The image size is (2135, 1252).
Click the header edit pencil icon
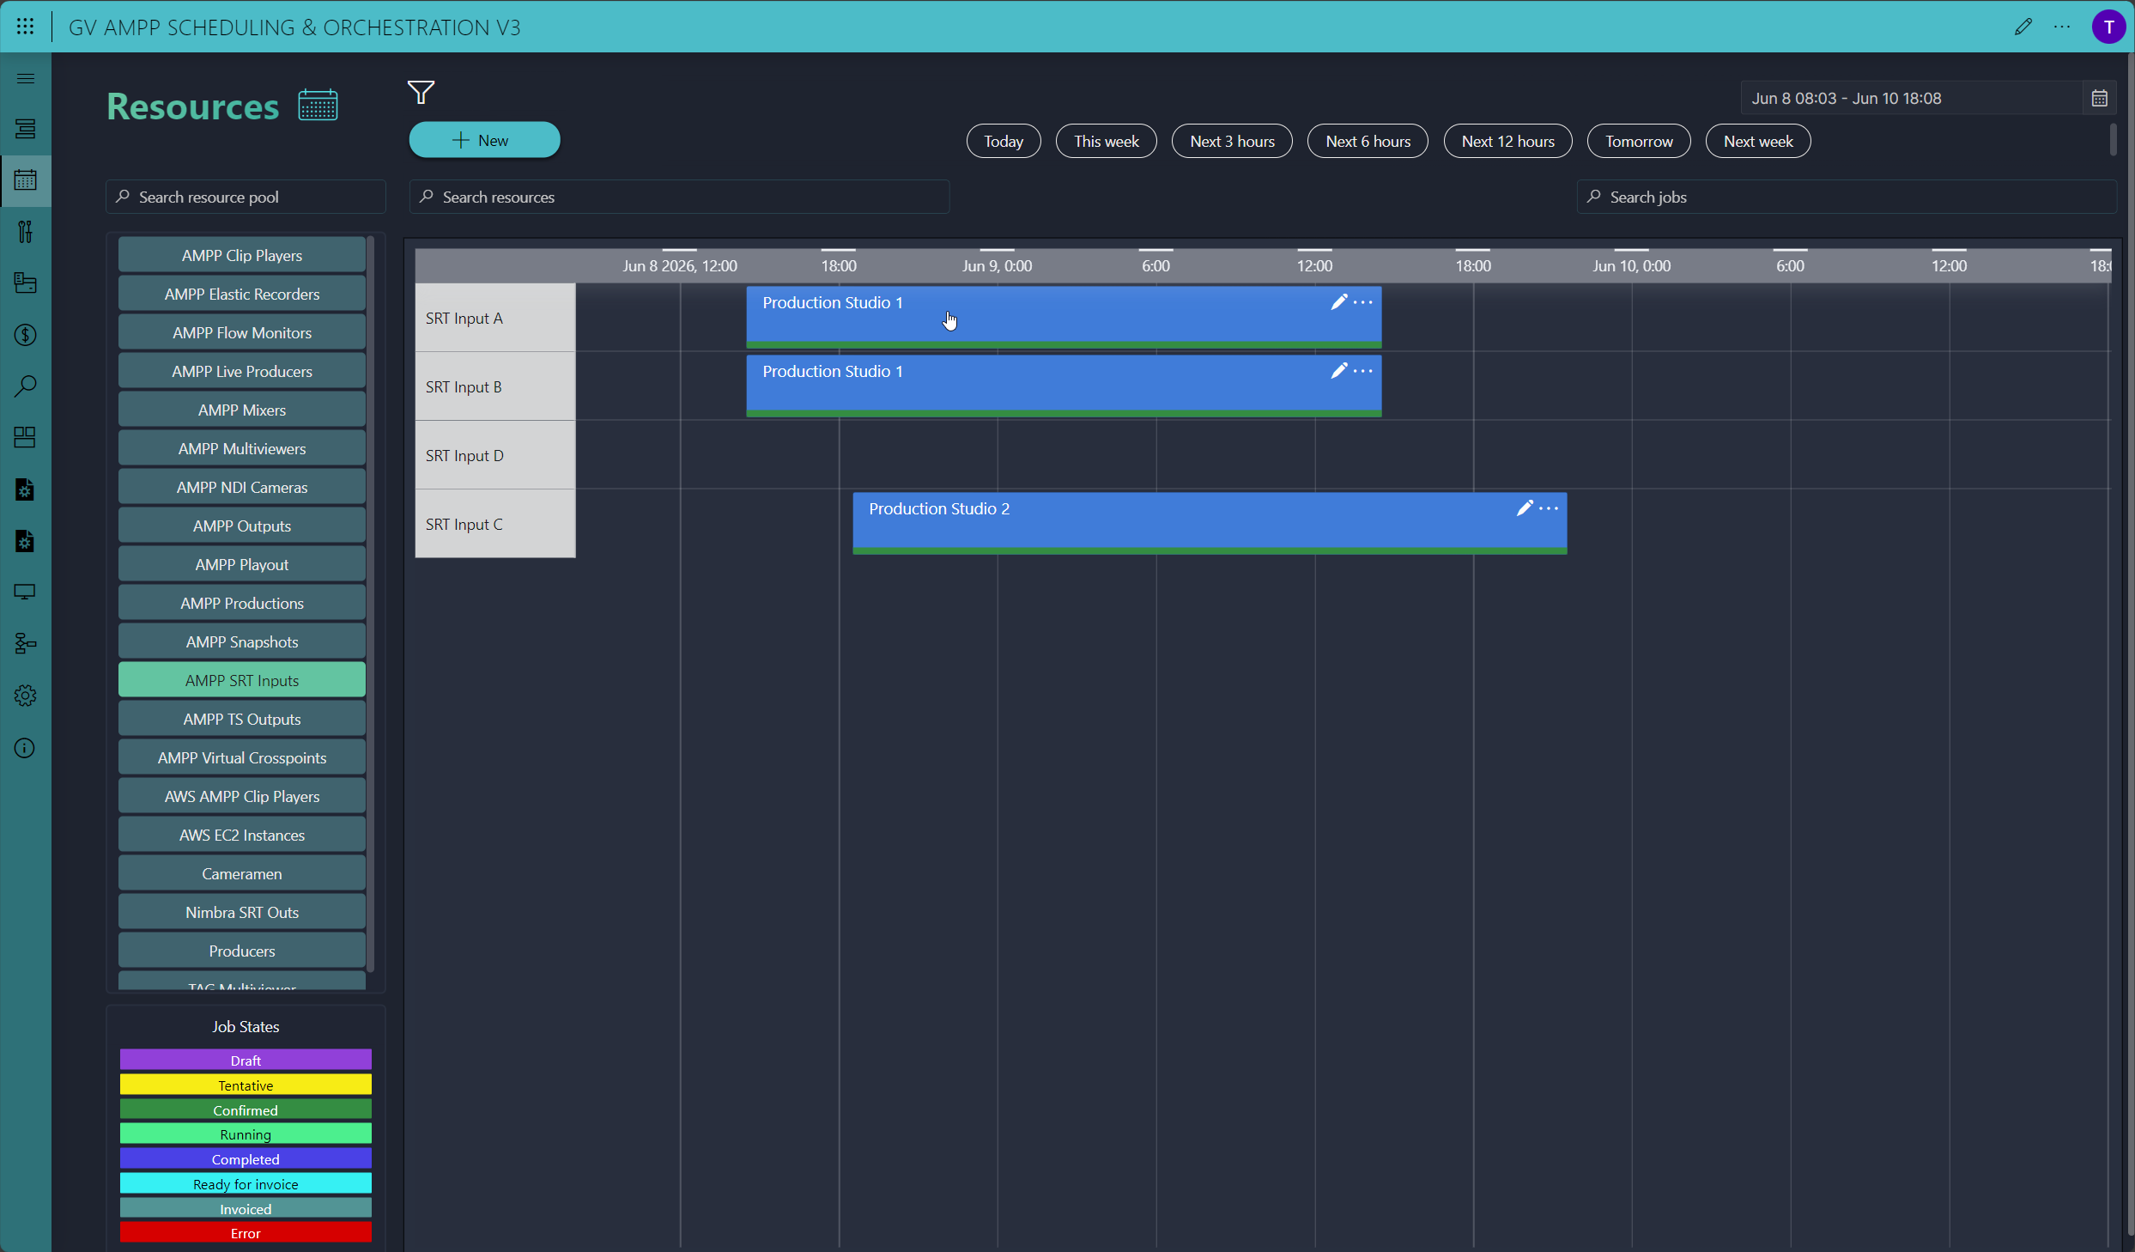click(x=2023, y=27)
